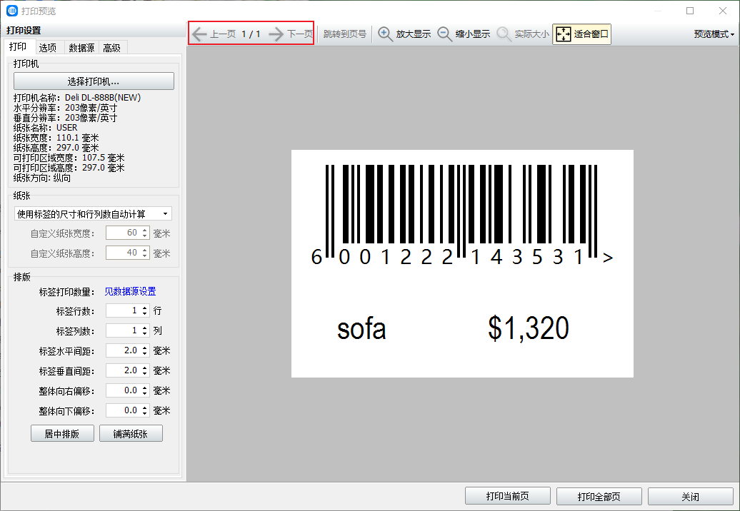Decrease vertical spacing with down arrow

pyautogui.click(x=145, y=374)
